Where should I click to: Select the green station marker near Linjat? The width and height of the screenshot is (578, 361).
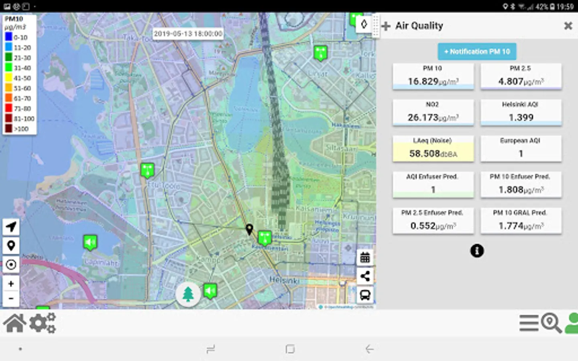pyautogui.click(x=320, y=53)
